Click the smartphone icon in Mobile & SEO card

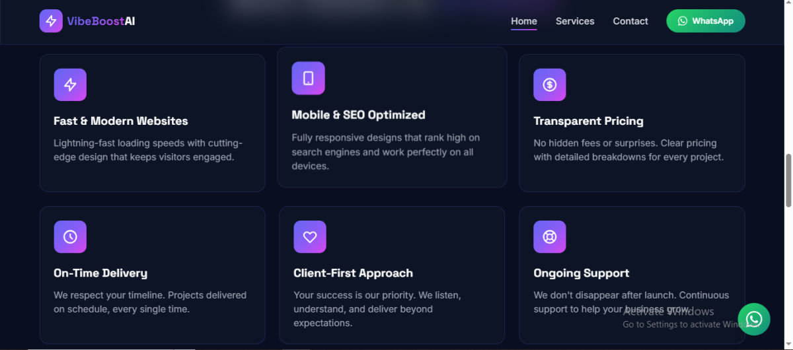[x=308, y=79]
